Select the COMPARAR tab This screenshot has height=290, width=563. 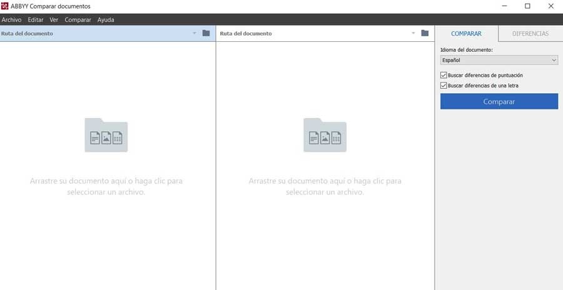pos(467,34)
